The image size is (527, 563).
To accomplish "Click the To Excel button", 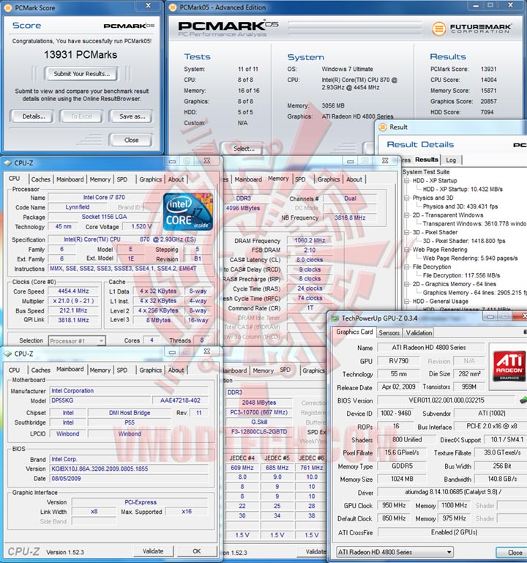I will coord(81,116).
